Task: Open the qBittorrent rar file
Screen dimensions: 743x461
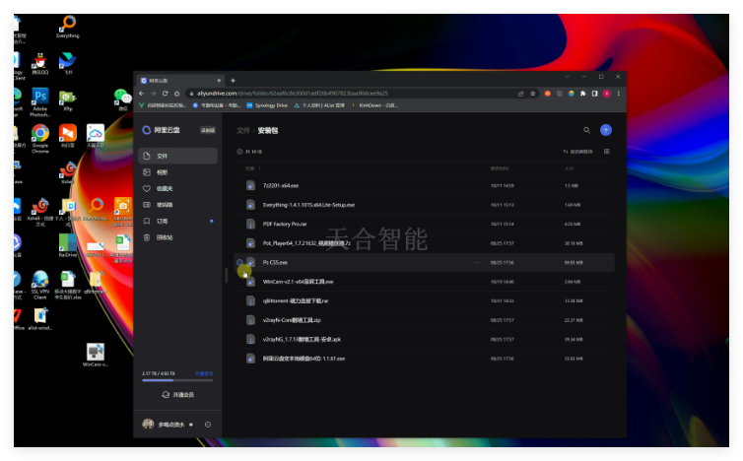Action: pos(296,300)
